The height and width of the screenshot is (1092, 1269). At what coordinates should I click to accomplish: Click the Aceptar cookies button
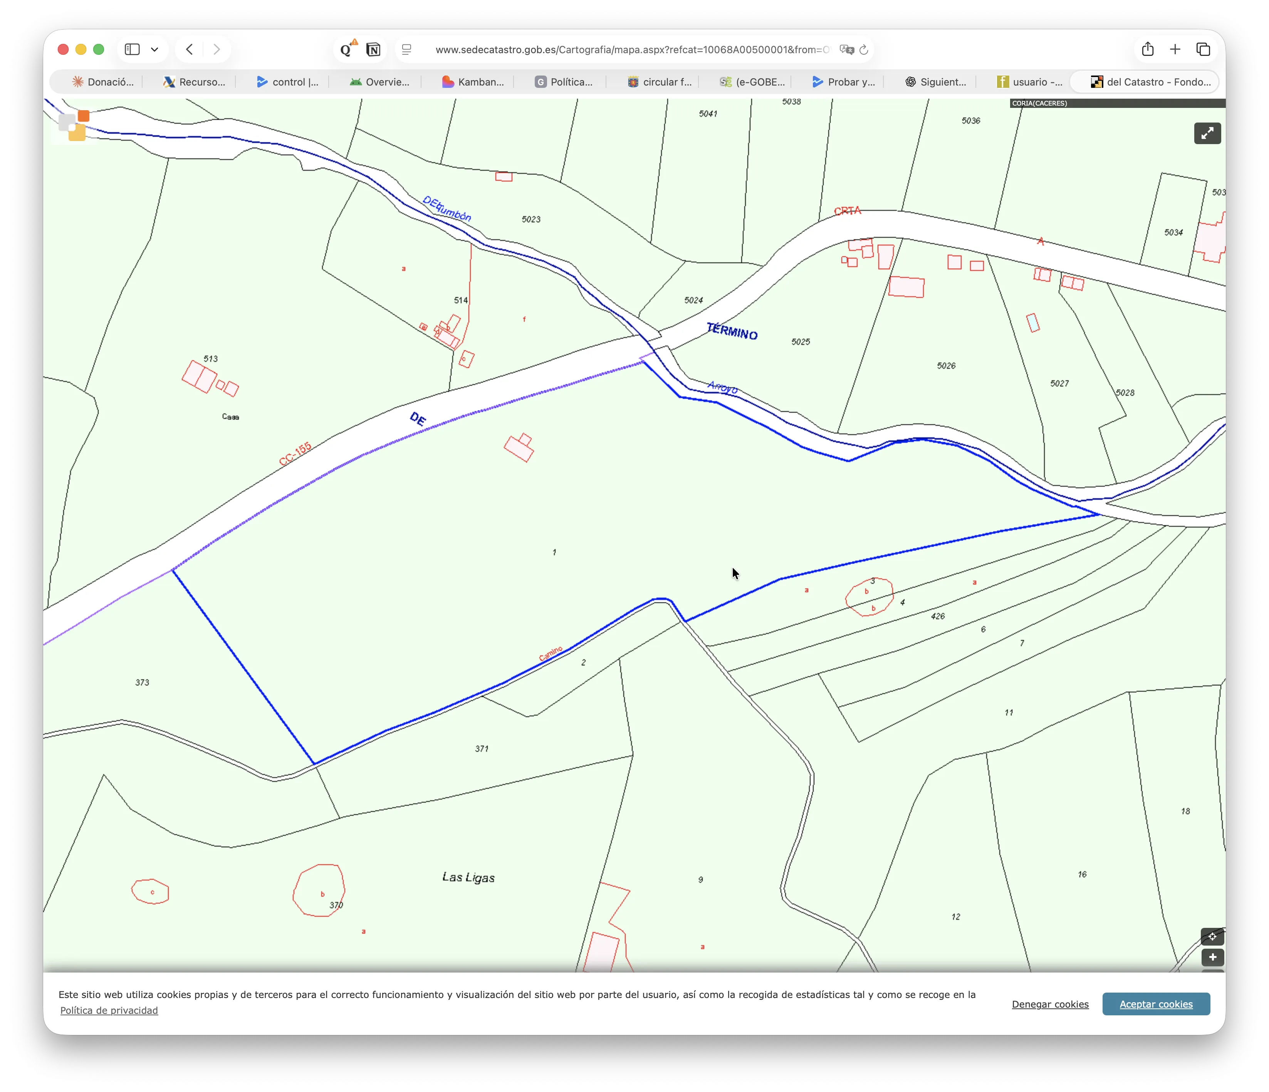click(1156, 1004)
